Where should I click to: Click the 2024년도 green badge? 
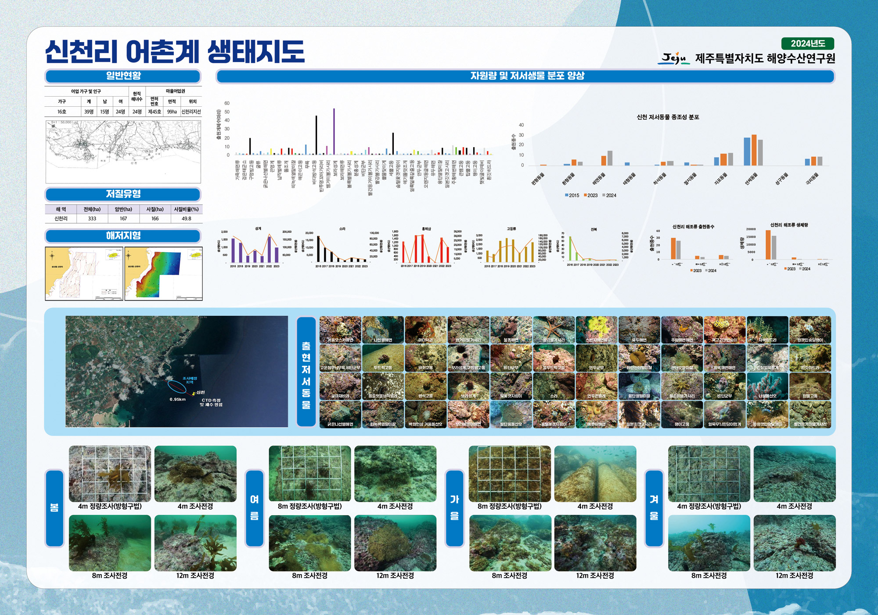click(x=807, y=43)
